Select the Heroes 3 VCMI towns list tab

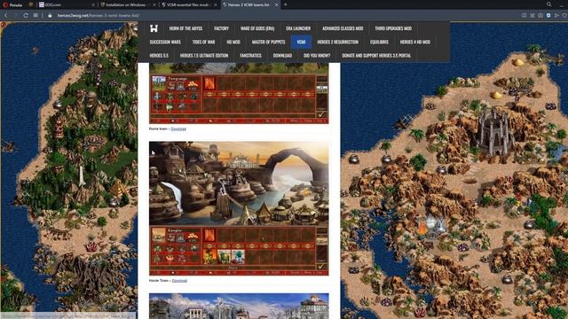[250, 4]
